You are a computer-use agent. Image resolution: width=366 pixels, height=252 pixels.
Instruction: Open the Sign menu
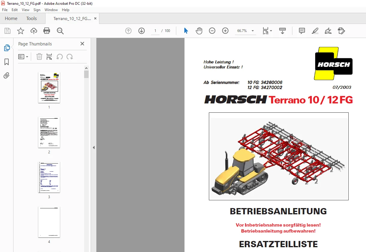click(37, 10)
